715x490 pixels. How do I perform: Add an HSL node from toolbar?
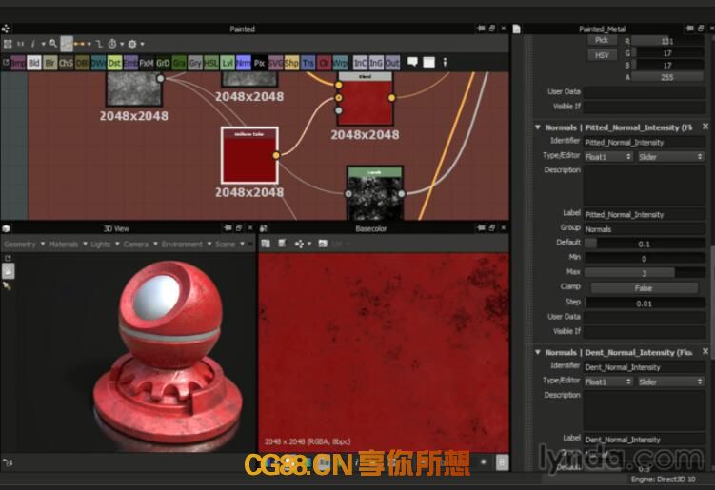point(211,63)
